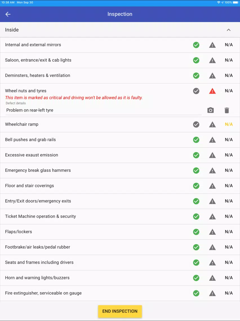Open camera to attach defect photo
Screen dimensions: 240x321
click(x=210, y=110)
